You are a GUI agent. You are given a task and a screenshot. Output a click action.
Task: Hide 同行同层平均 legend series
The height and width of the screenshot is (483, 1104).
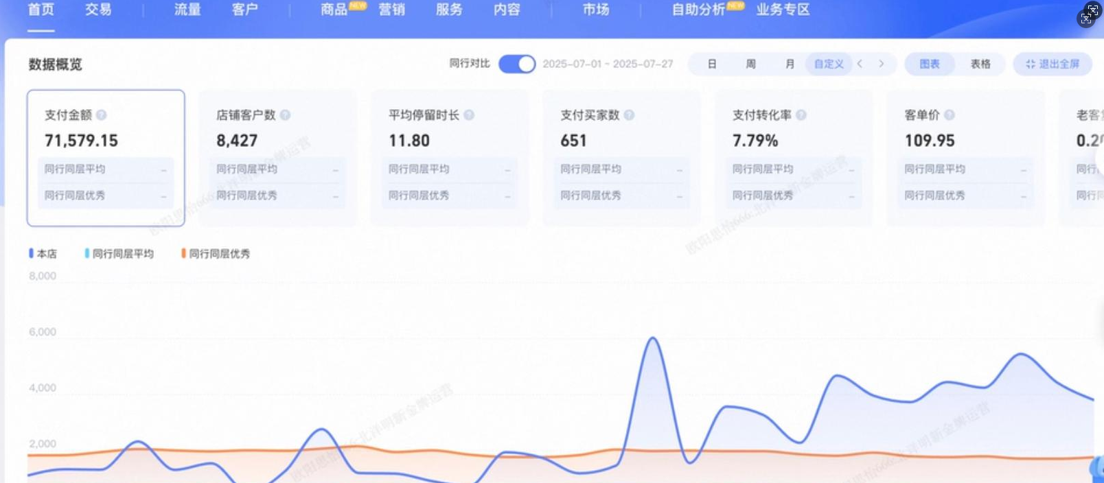pyautogui.click(x=119, y=254)
